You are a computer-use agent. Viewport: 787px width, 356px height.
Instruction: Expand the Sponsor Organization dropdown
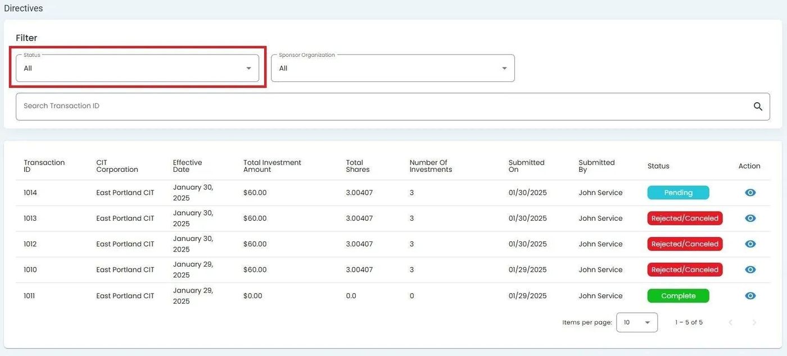[392, 69]
